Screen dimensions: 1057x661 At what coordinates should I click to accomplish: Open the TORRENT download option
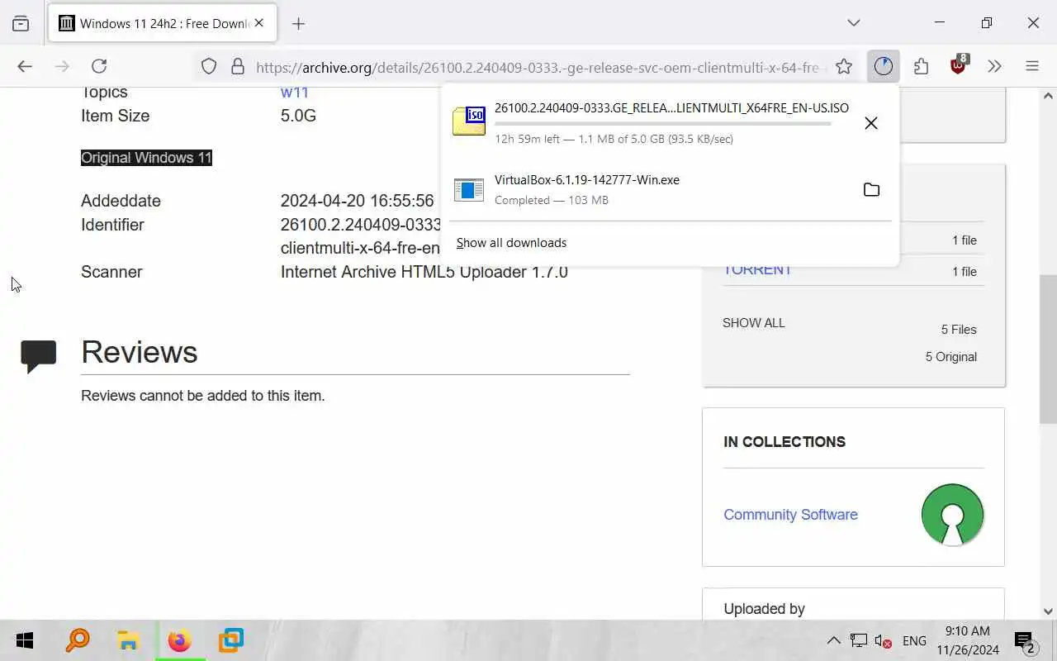click(x=757, y=269)
